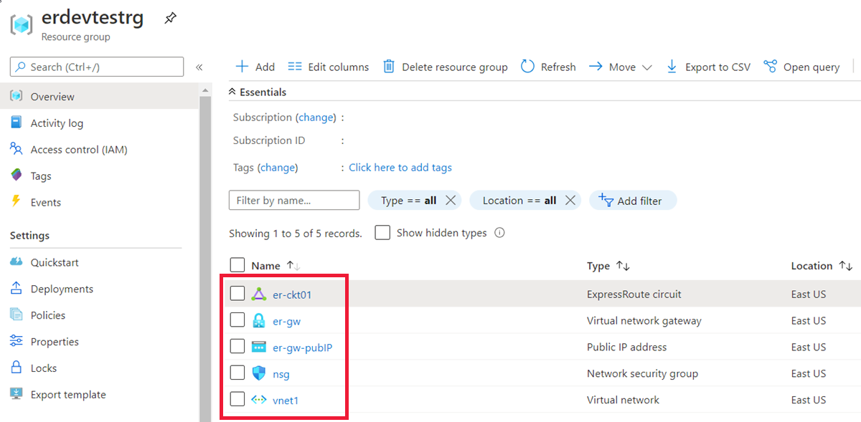Click the Open query icon
The height and width of the screenshot is (422, 861).
point(771,67)
